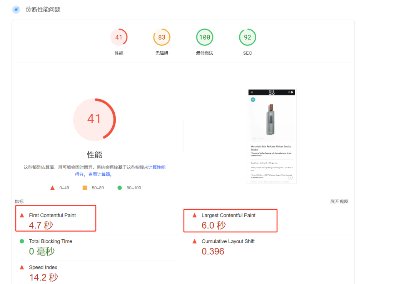Expand the First Contentful Paint metric
Image resolution: width=394 pixels, height=284 pixels.
[52, 216]
